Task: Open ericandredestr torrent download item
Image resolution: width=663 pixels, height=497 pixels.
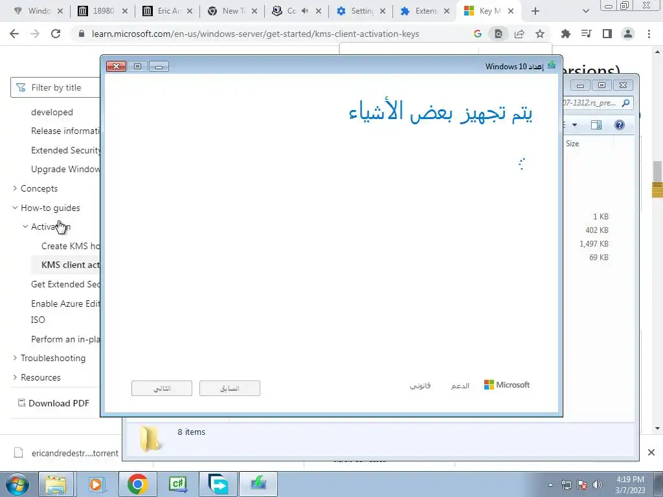Action: [66, 453]
